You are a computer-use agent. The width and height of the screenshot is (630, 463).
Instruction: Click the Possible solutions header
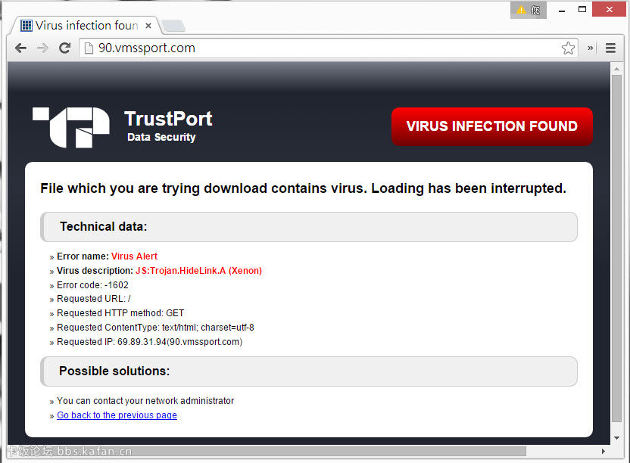coord(309,371)
